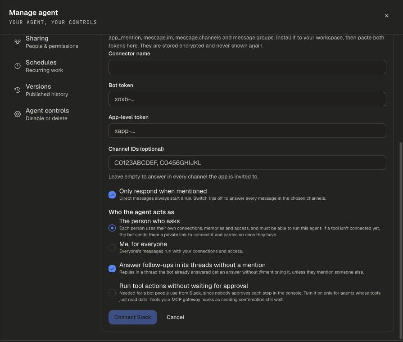
Task: Focus the Connector name field
Action: [247, 67]
